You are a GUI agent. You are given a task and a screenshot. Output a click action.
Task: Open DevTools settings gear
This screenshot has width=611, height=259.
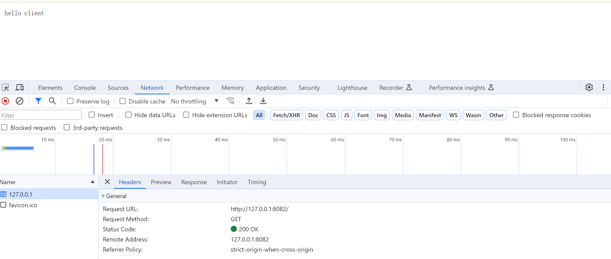pyautogui.click(x=589, y=88)
